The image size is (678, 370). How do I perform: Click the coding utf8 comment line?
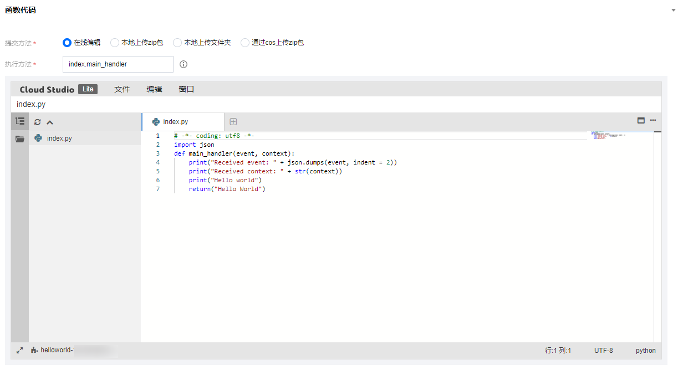[x=214, y=136]
